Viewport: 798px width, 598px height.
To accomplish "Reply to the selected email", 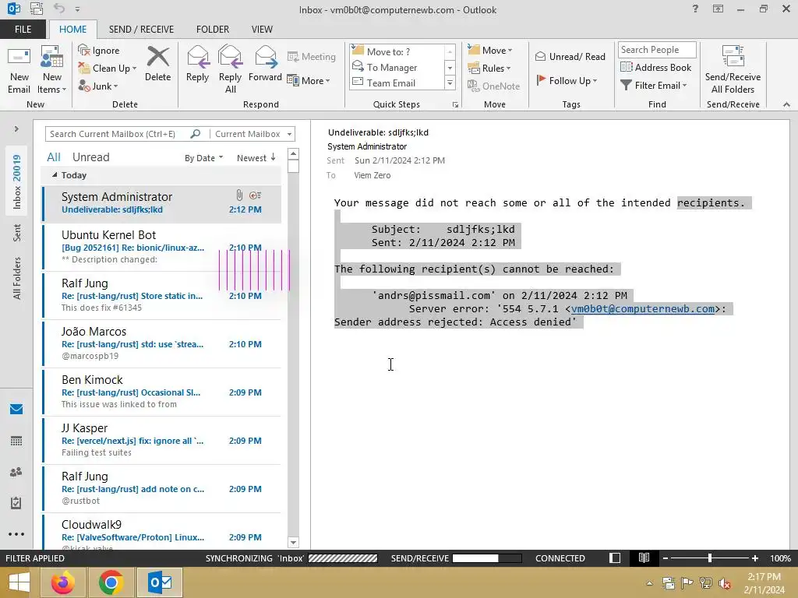I will (197, 65).
